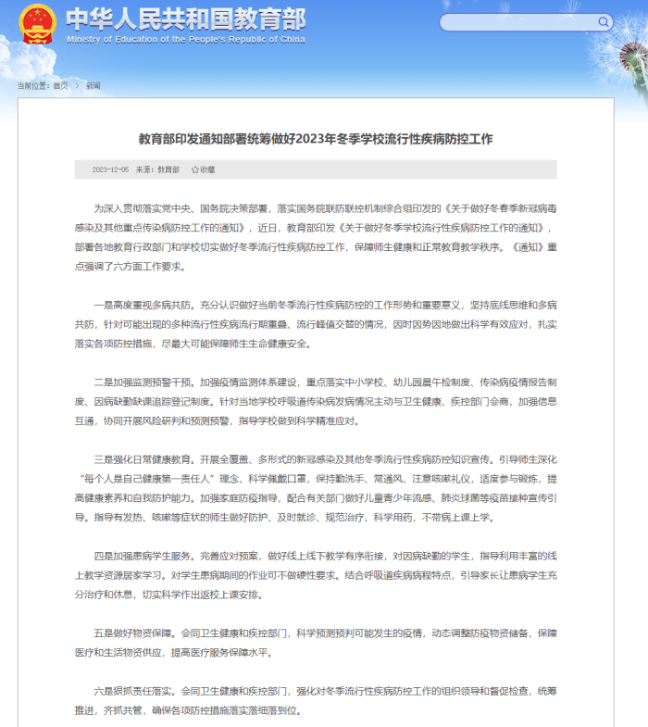Click paragraph starting 六是狠抓责任落实
648x727 pixels.
point(316,700)
